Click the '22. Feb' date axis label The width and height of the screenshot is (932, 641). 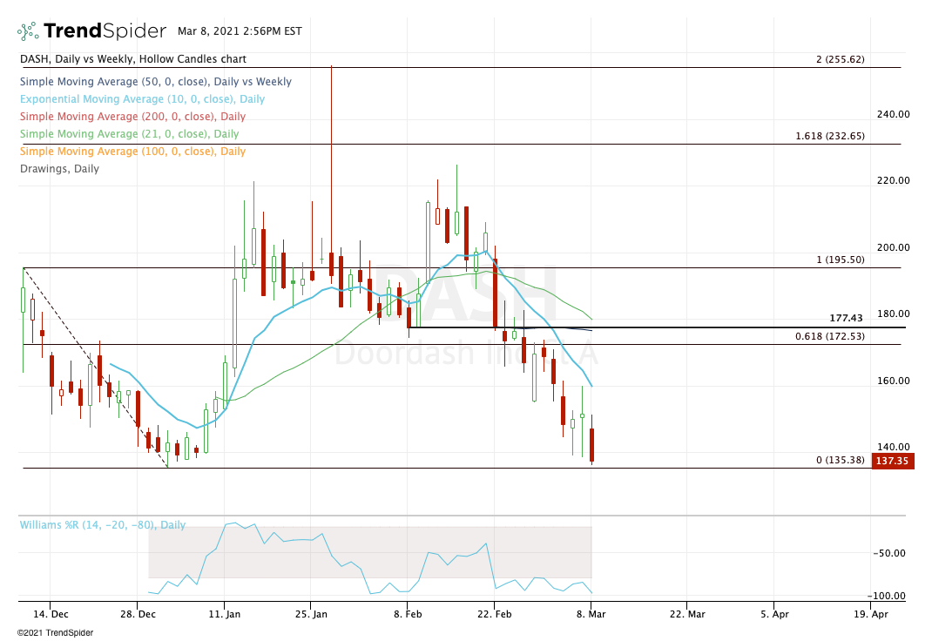(495, 614)
